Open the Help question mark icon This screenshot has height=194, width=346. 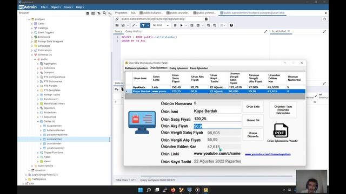click(x=231, y=25)
